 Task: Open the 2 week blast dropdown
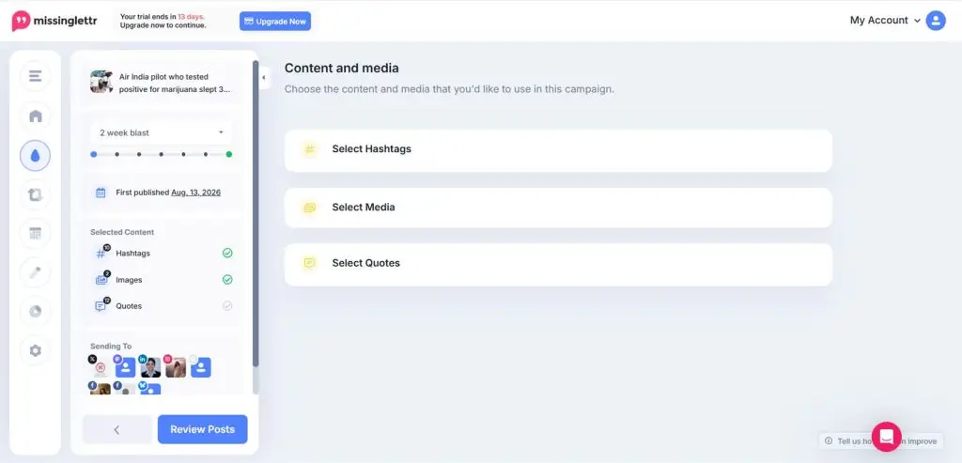click(162, 132)
